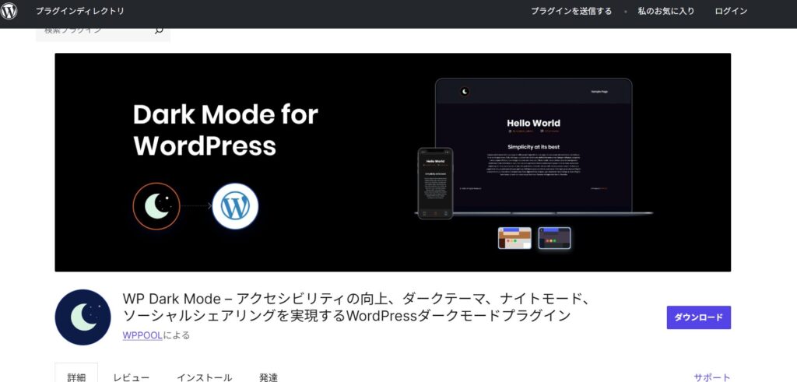
Task: Go to プラグインを送信する page
Action: pyautogui.click(x=571, y=11)
